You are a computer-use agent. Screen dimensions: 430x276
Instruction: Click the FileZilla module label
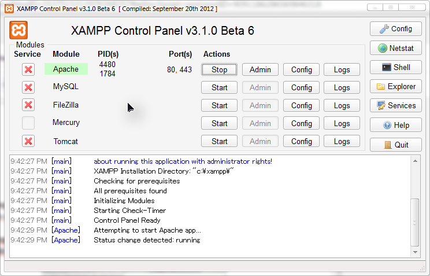pyautogui.click(x=66, y=105)
